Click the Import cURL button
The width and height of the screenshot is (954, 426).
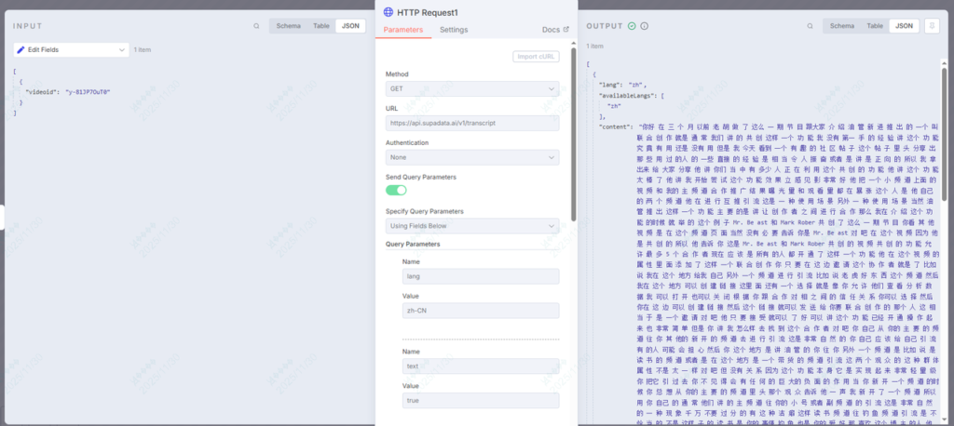click(x=536, y=57)
